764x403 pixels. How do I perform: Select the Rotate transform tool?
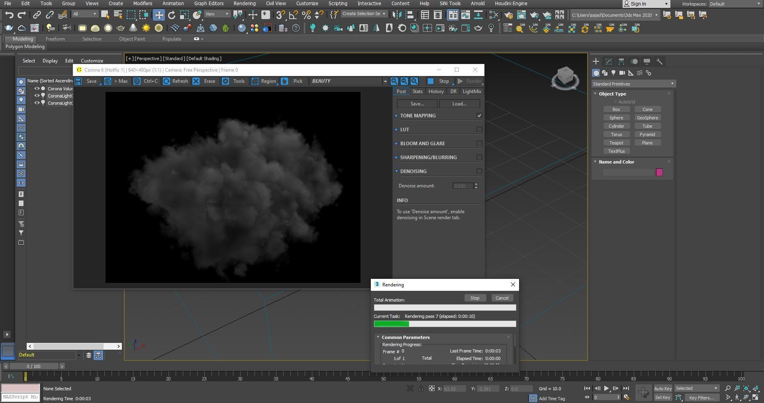point(172,15)
